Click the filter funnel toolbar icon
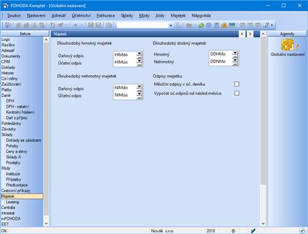308x234 pixels. [178, 25]
